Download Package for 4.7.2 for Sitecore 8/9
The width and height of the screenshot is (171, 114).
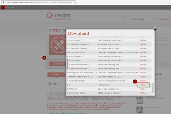[x=143, y=81]
